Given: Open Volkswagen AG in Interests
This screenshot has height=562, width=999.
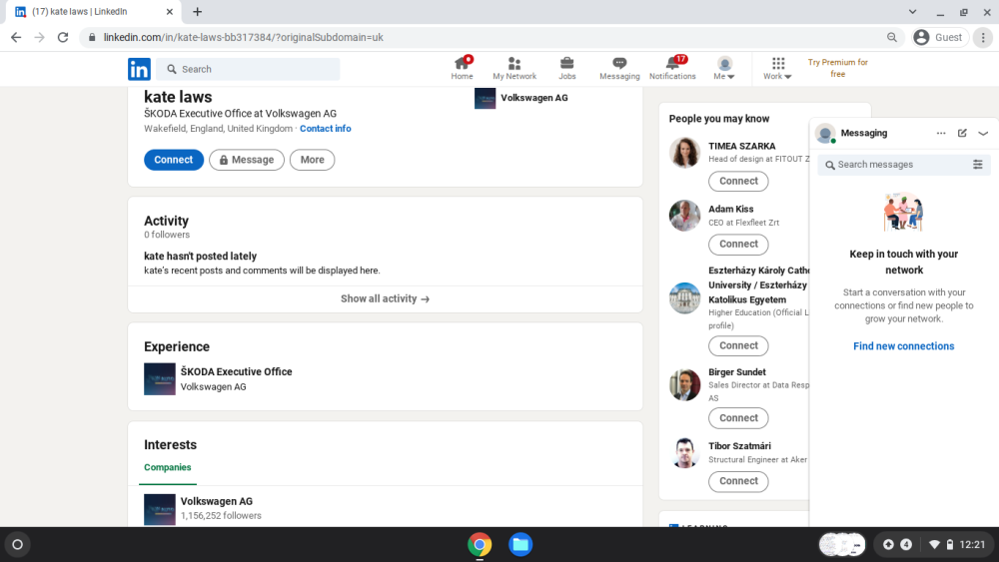Looking at the screenshot, I should (x=217, y=501).
